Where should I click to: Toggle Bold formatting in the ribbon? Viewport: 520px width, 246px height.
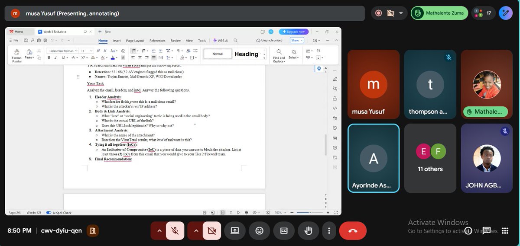click(49, 58)
